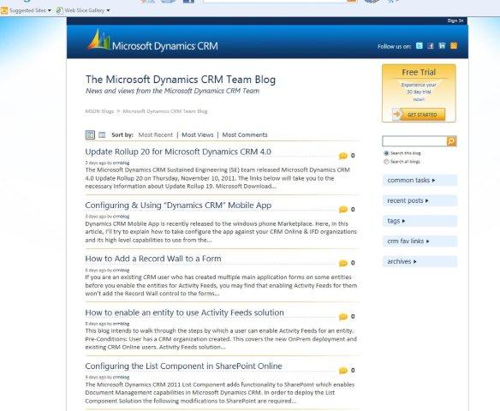Open post Configuring & Using Dynamics CRM Mobile App
This screenshot has width=500, height=411.
click(178, 205)
